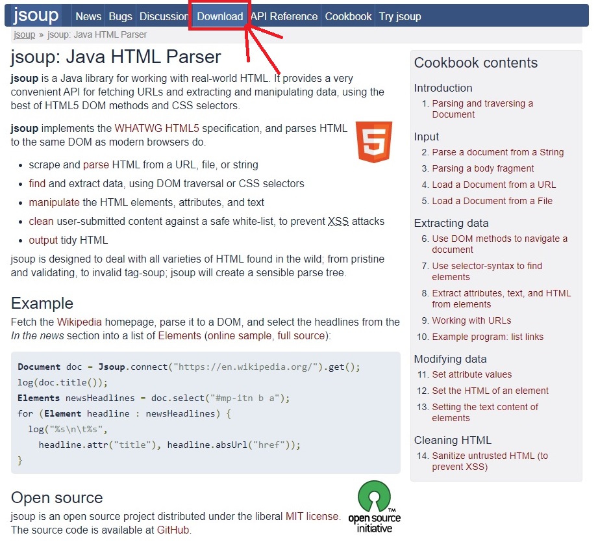Click the 'Extracting data' section heading

[x=451, y=223]
